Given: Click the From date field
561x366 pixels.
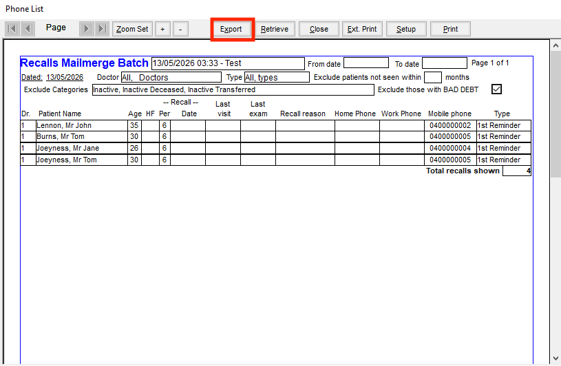Looking at the screenshot, I should (366, 63).
